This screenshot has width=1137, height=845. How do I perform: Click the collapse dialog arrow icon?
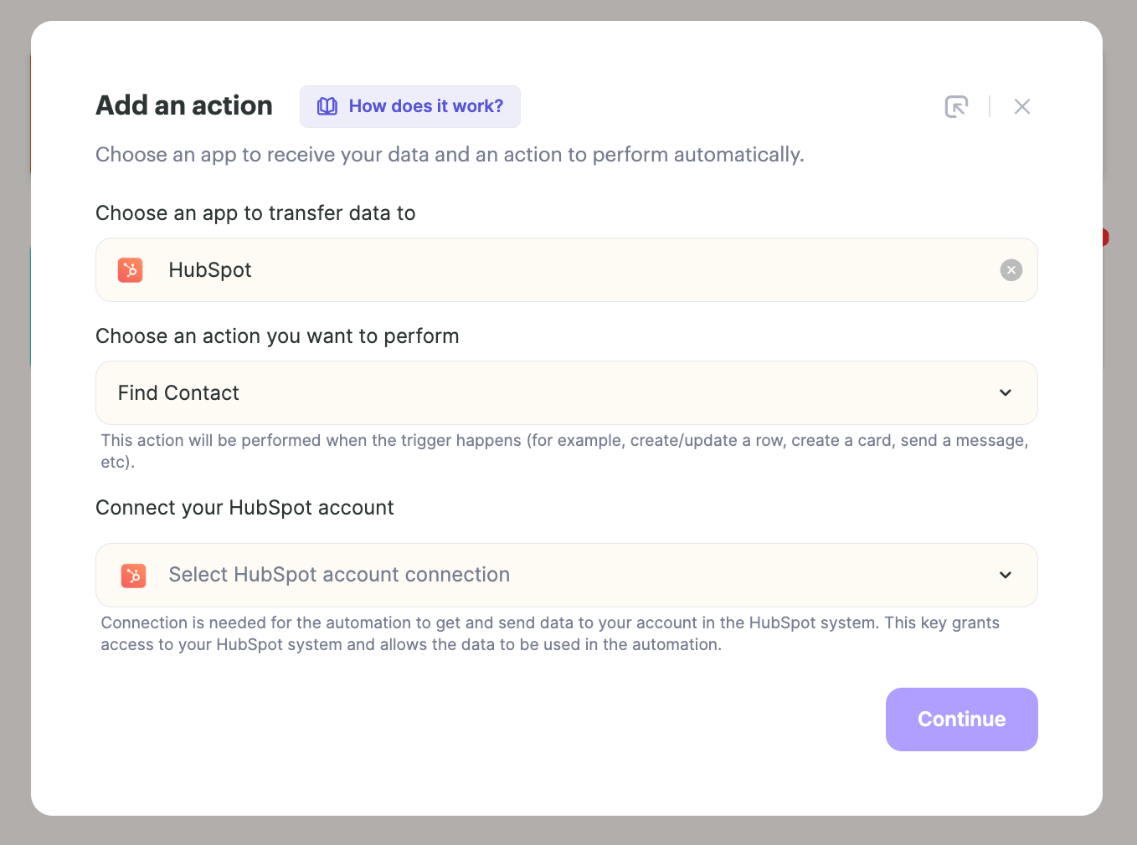(x=956, y=106)
